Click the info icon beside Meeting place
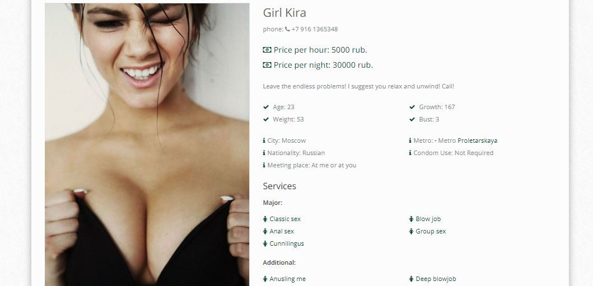The width and height of the screenshot is (593, 286). point(264,165)
